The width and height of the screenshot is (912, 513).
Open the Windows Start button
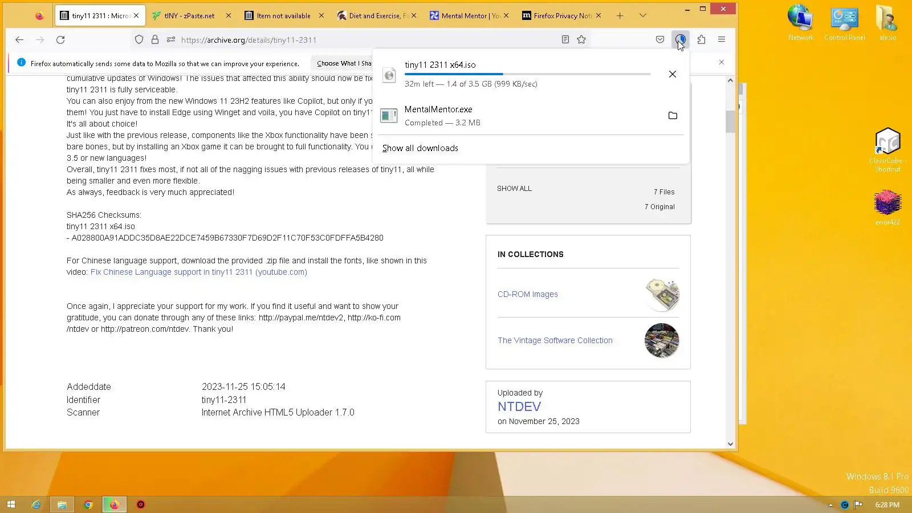point(11,504)
